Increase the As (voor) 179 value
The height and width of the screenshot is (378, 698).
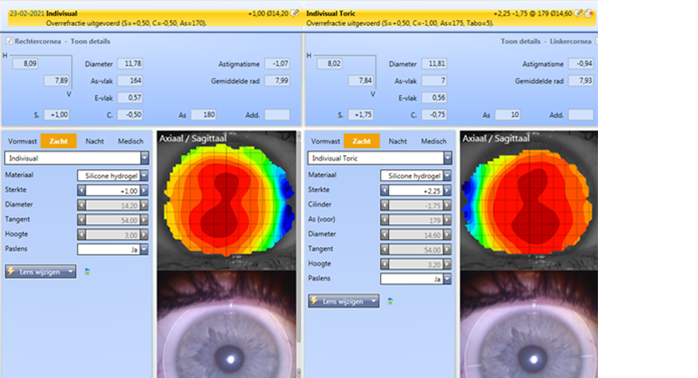[x=447, y=220]
